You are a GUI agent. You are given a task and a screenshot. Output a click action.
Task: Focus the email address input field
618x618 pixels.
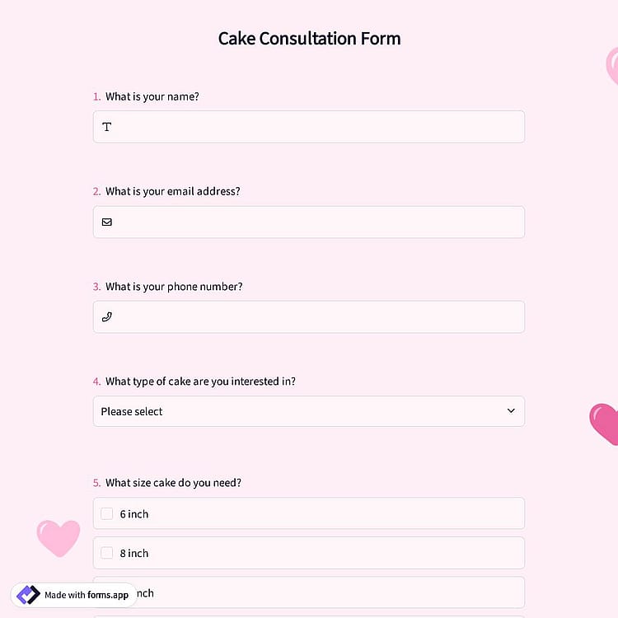pos(309,222)
